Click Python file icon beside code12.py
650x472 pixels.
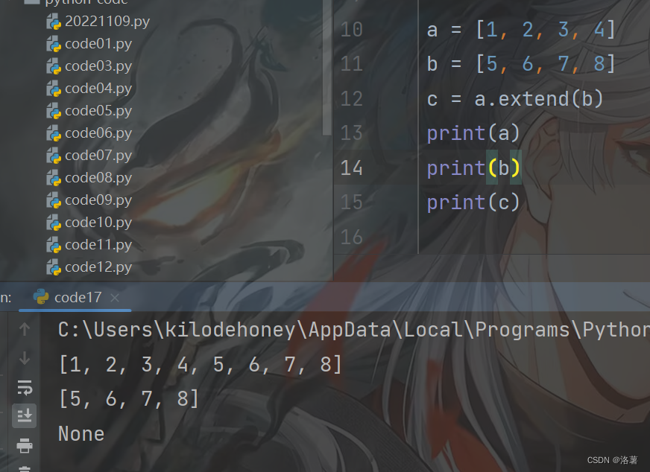54,267
